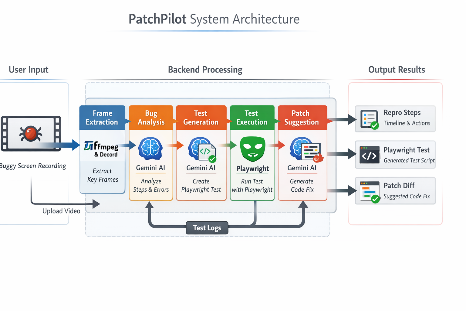Click the PatchPilot System Architecture title
The height and width of the screenshot is (311, 466).
pos(214,19)
